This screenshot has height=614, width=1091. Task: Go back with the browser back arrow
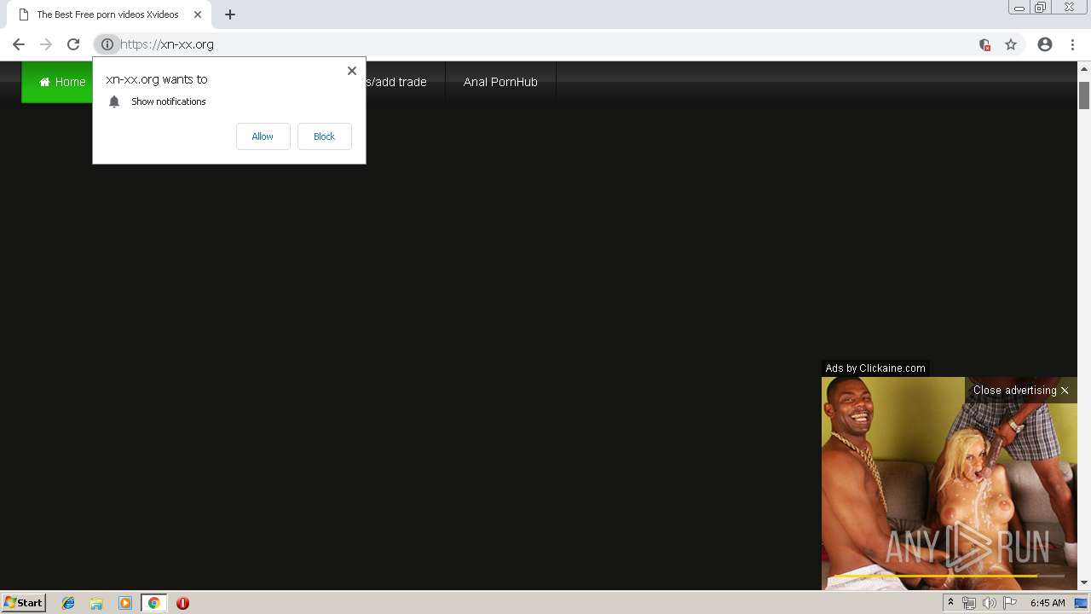(x=19, y=44)
